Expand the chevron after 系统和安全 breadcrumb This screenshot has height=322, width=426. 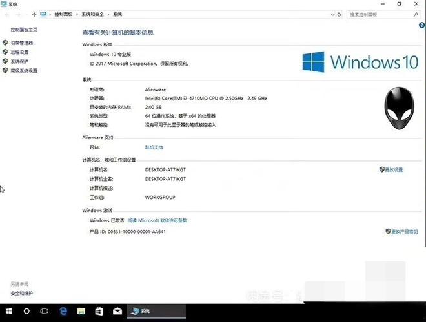pyautogui.click(x=108, y=14)
